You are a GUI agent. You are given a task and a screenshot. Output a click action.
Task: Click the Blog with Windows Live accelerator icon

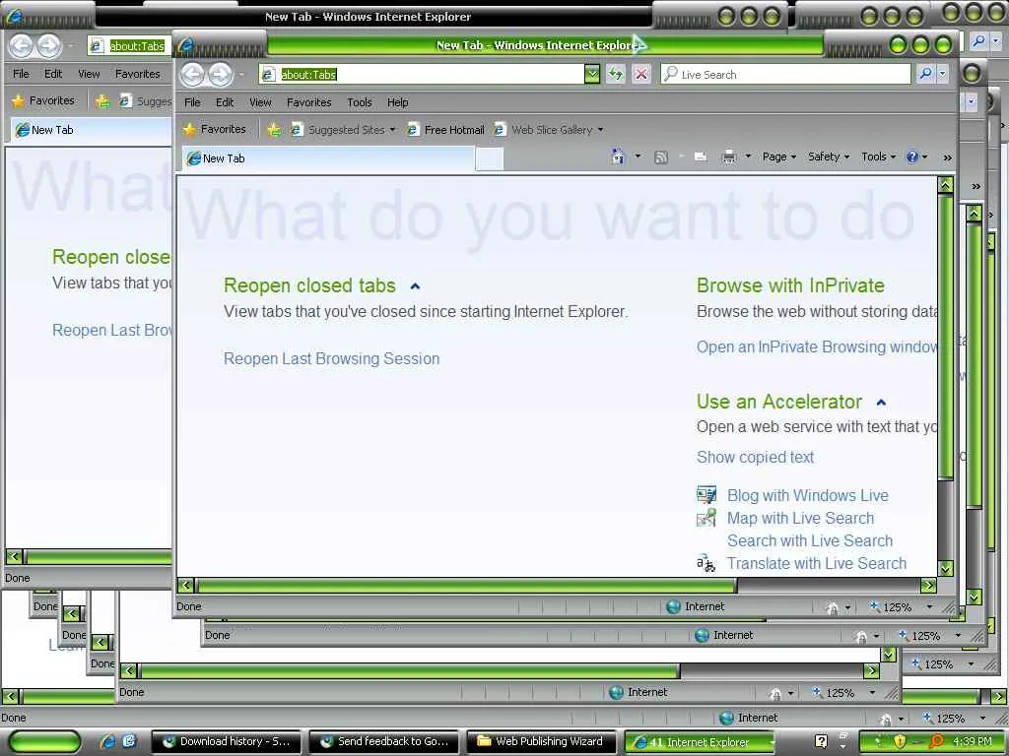[706, 495]
